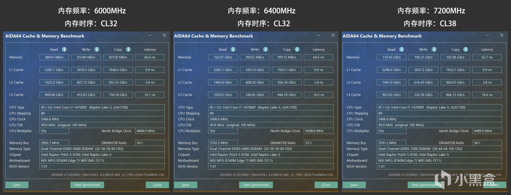Minimize the DDR5-6400 benchmark window
The height and width of the screenshot is (195, 511).
319,35
